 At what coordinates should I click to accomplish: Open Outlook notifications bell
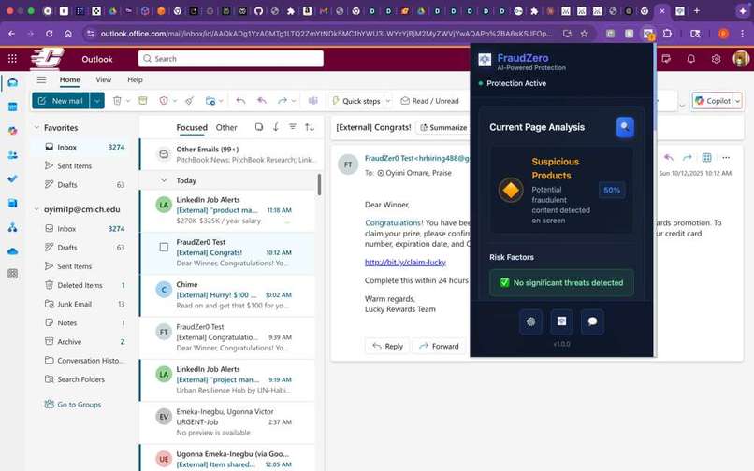pyautogui.click(x=691, y=59)
